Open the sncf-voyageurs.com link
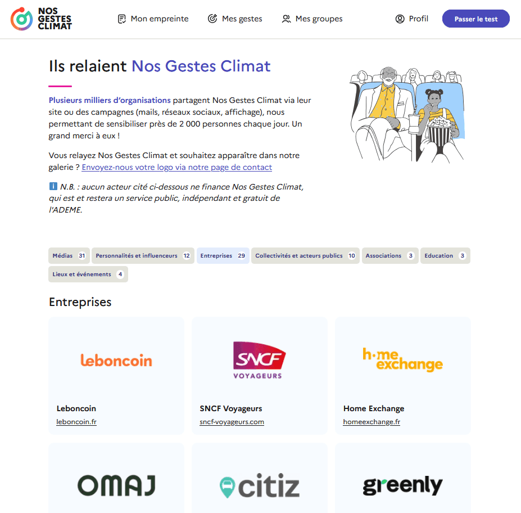 coord(232,421)
